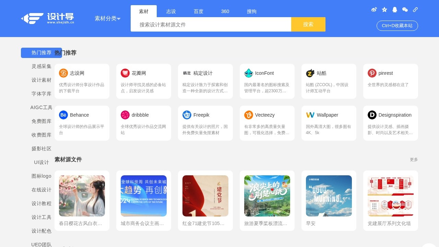
Task: Click the Pinterest red logo icon
Action: click(372, 73)
